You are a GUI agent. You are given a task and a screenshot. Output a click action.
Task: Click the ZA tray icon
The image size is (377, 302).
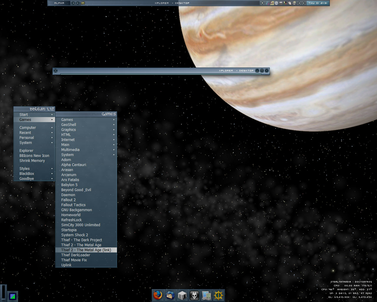(x=272, y=3)
